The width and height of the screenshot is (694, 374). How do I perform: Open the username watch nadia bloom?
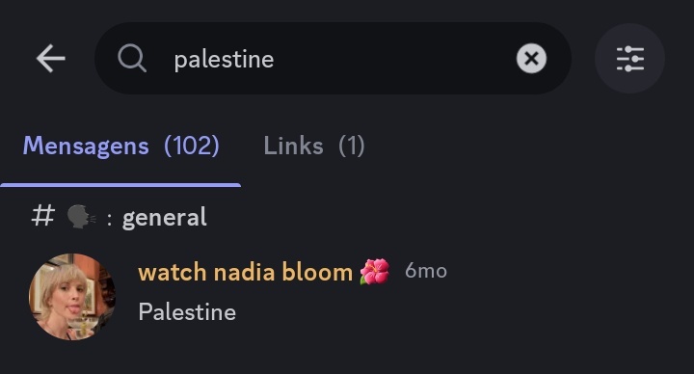(245, 272)
